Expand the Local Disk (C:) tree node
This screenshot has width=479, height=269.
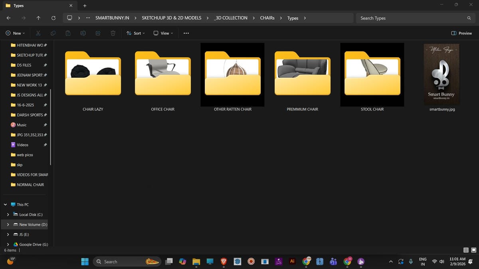pyautogui.click(x=8, y=214)
